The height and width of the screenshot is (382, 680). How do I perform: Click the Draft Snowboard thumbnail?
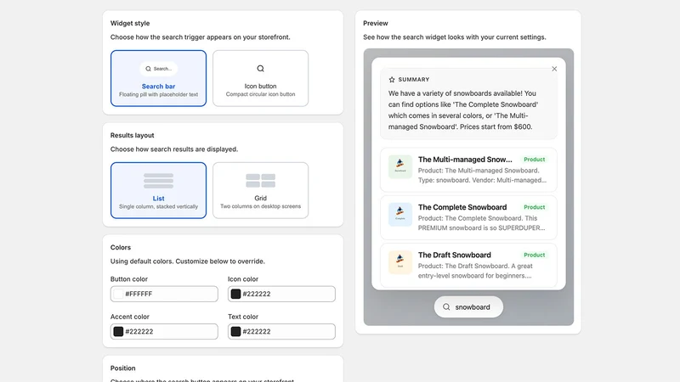399,262
